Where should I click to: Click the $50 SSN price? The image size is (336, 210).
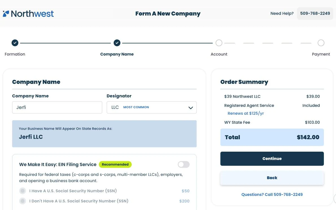pos(186,191)
